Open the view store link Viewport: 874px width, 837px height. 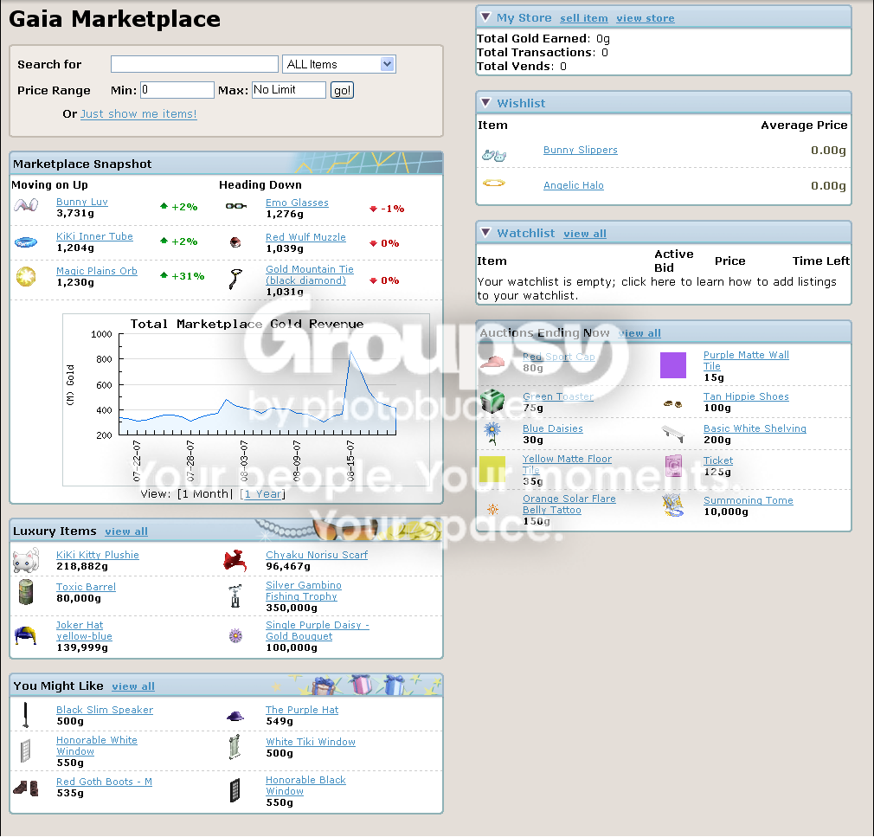click(x=645, y=18)
